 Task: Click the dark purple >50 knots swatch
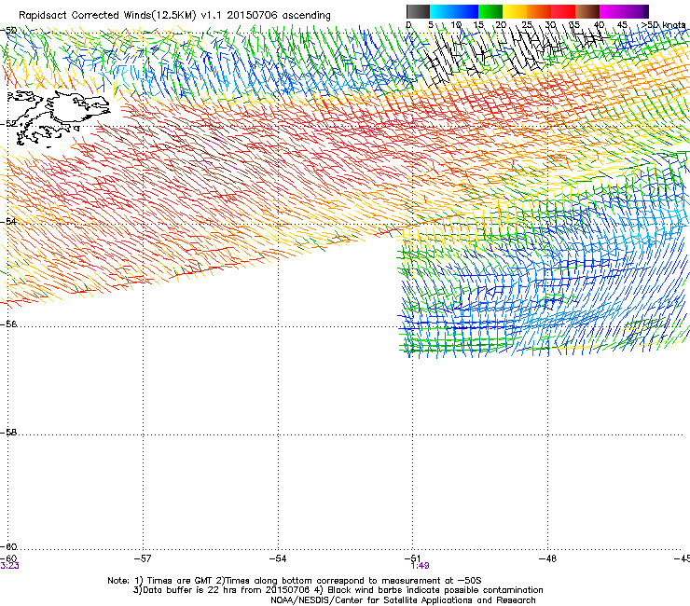tap(646, 11)
